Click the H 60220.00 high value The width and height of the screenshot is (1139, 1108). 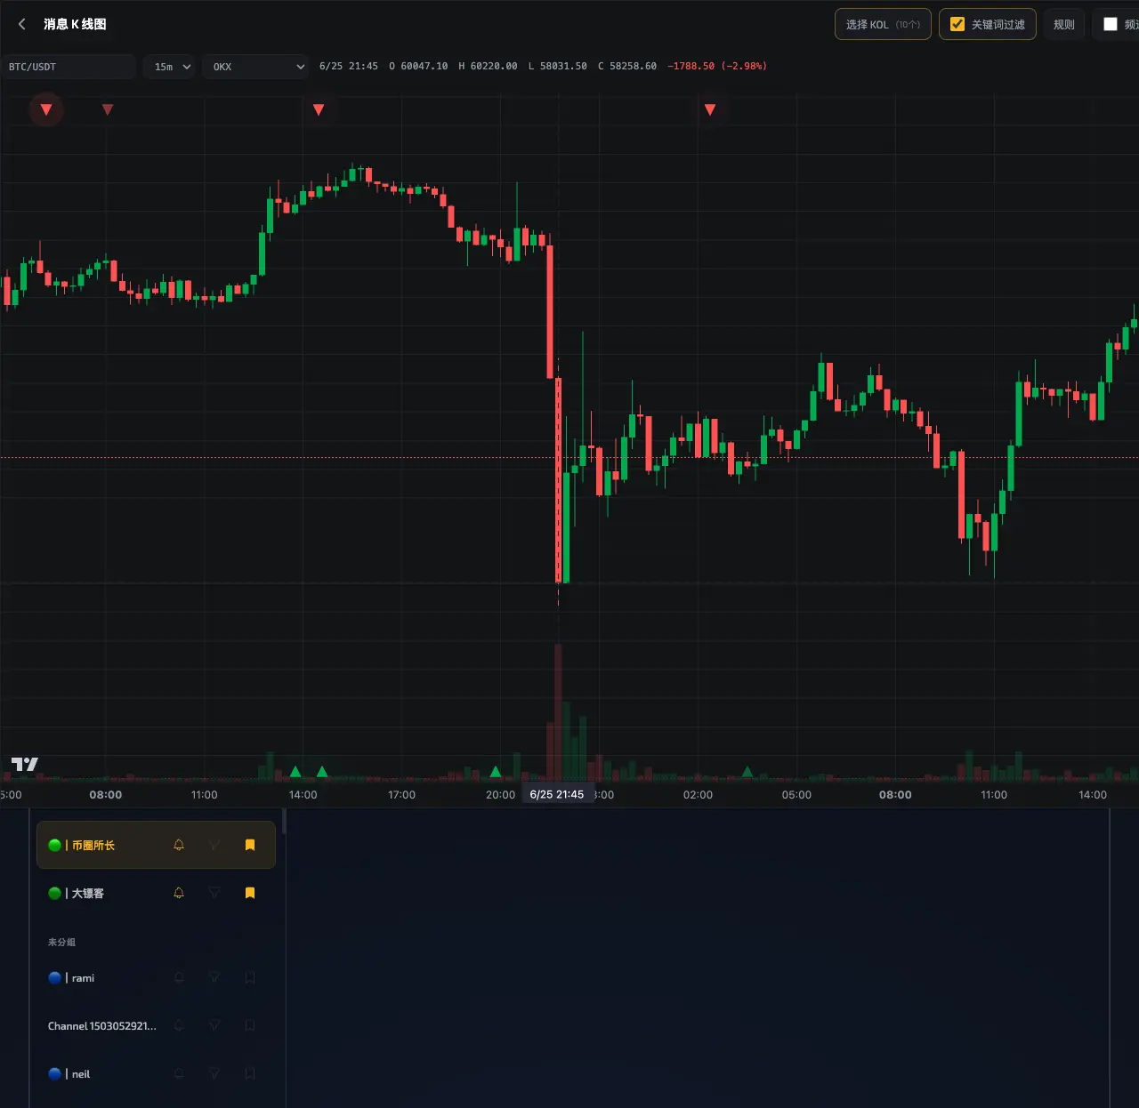[488, 67]
